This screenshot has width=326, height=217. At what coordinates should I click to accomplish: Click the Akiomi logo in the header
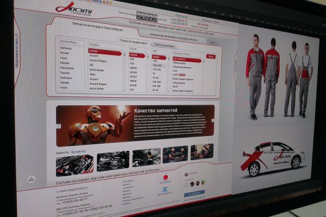point(73,10)
